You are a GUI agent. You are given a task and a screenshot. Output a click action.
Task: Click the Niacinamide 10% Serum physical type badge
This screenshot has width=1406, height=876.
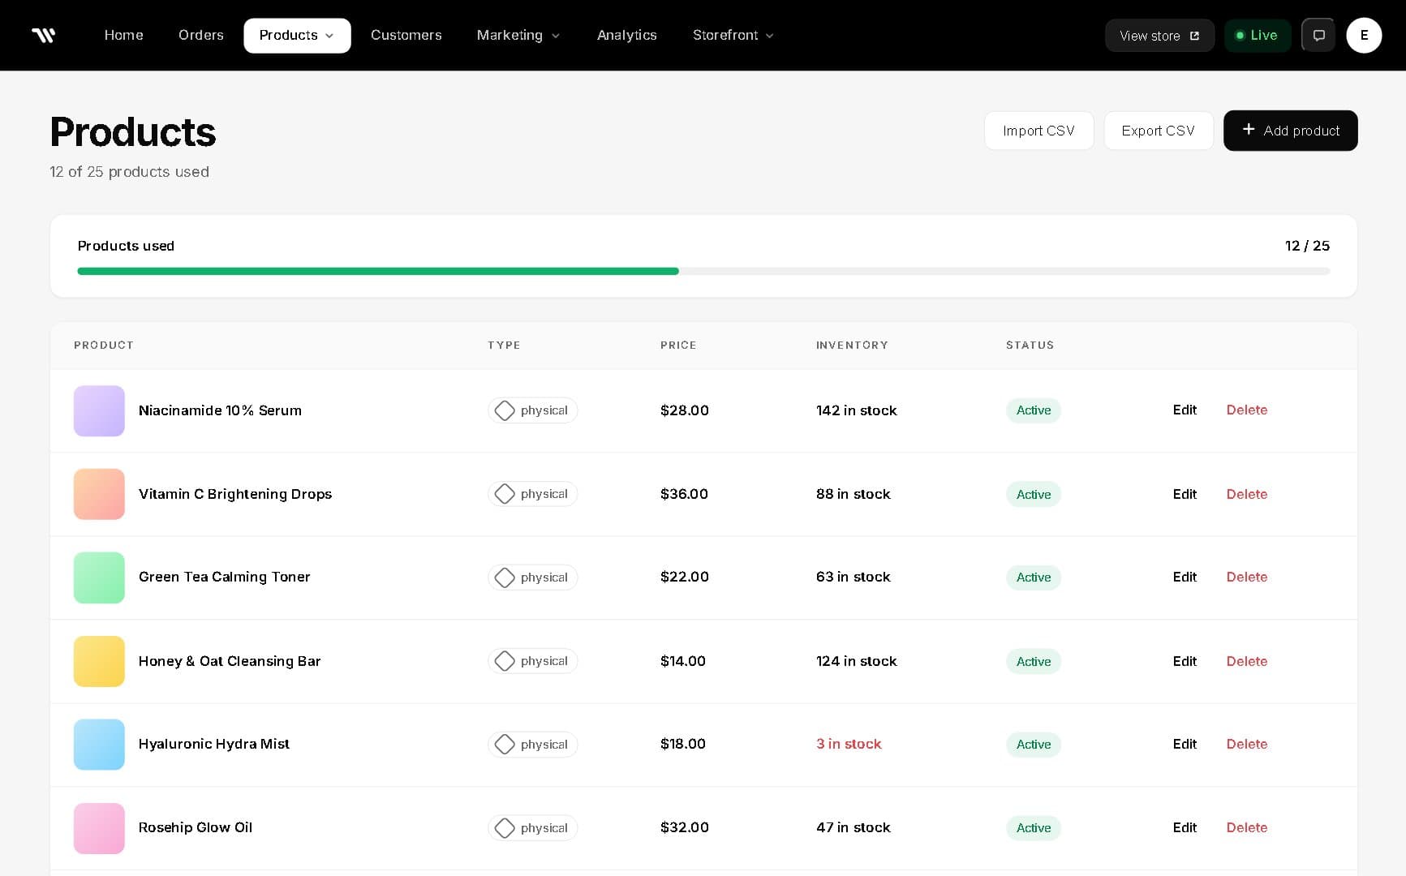click(532, 410)
